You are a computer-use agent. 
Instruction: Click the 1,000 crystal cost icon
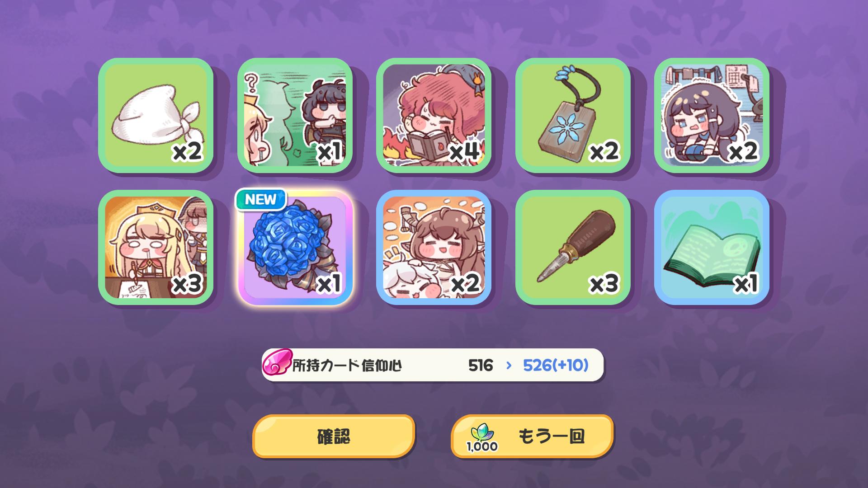482,437
